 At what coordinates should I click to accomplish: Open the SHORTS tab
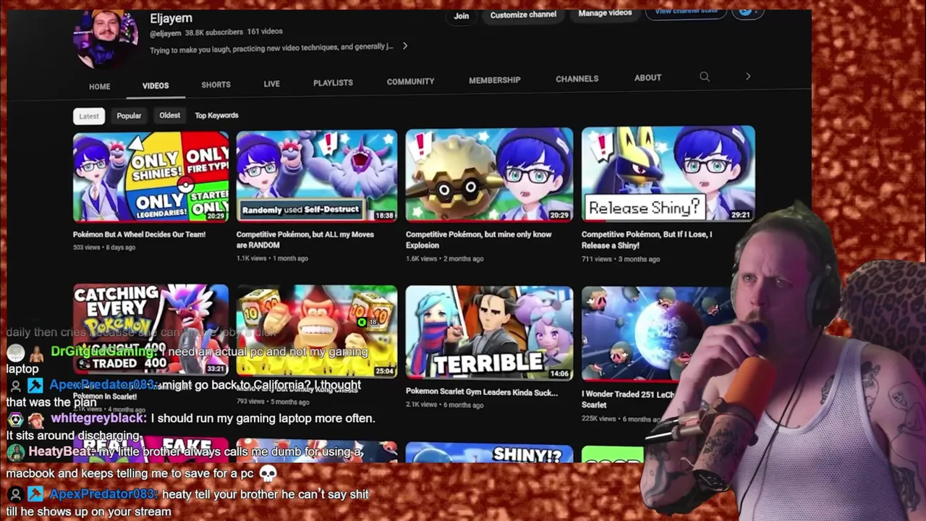[x=216, y=85]
